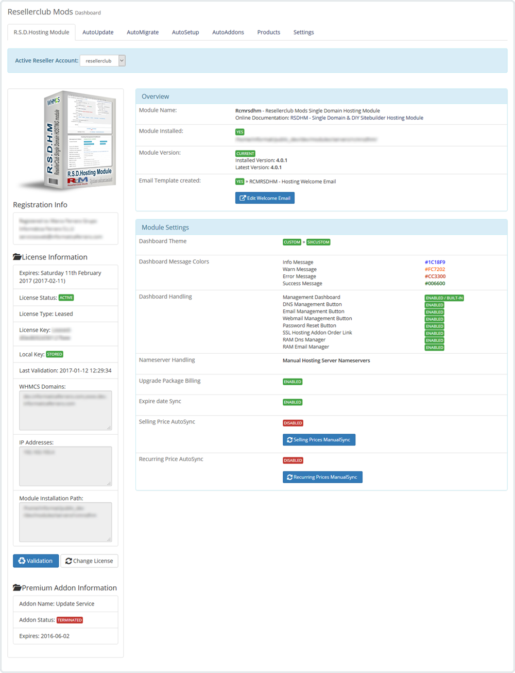Click the edit icon on Edit Welcome Email
Screen dimensions: 515x673
(x=243, y=198)
